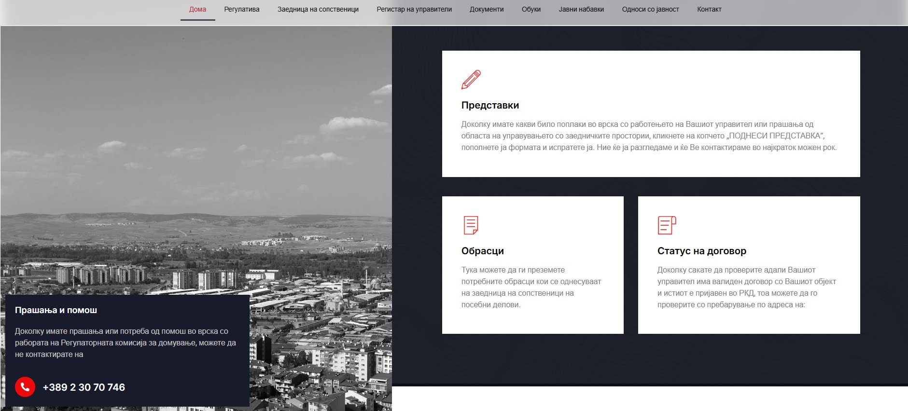908x411 pixels.
Task: Click the Обрасци card heading
Action: point(482,251)
